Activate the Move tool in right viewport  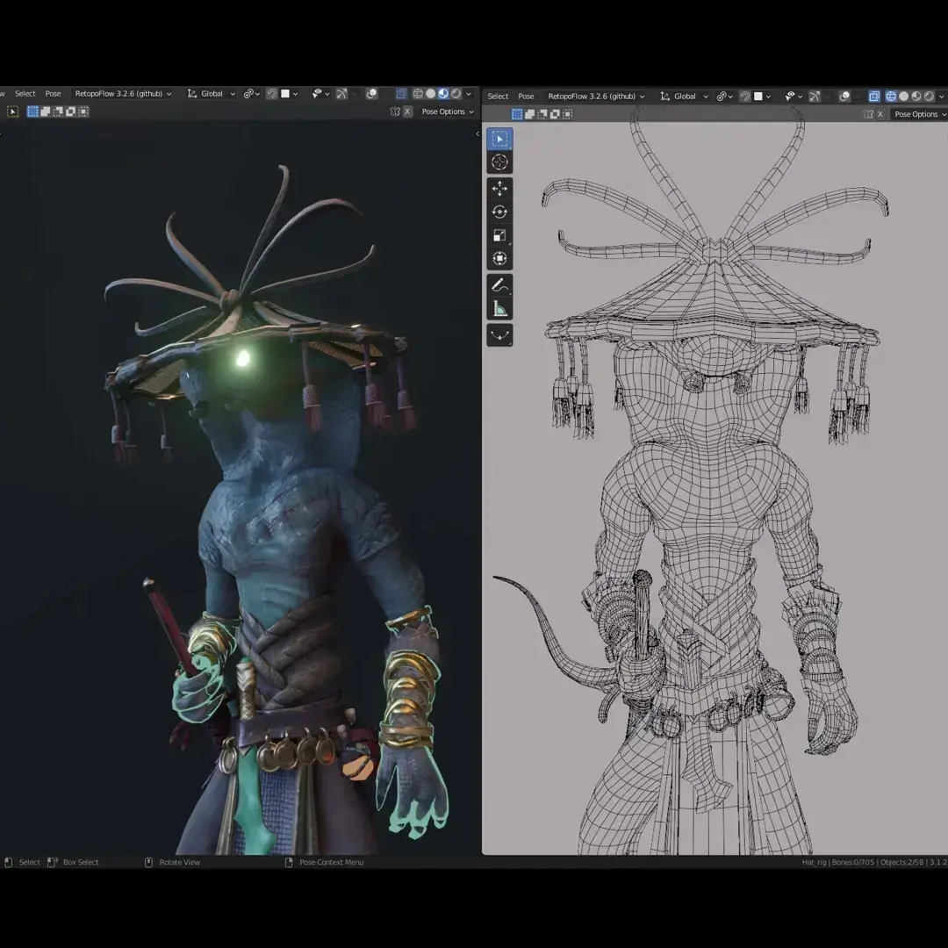(x=499, y=189)
